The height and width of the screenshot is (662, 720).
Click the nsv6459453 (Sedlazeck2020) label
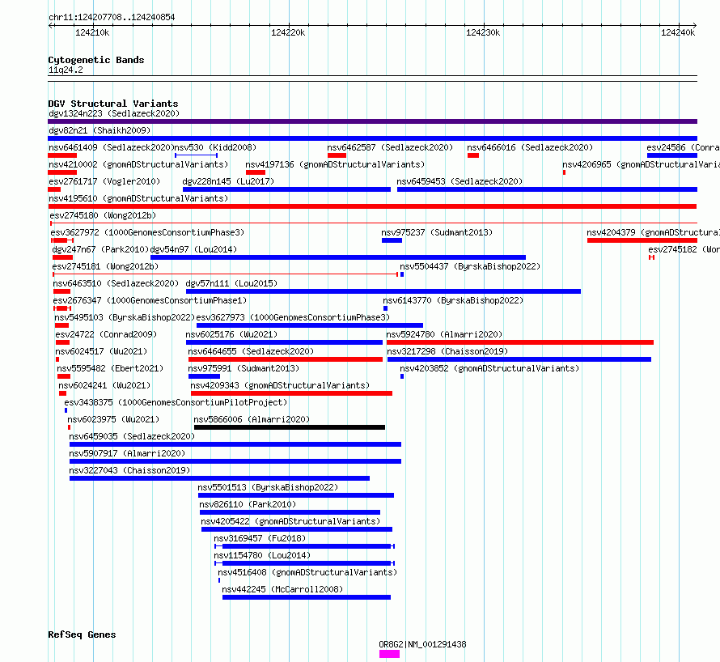(x=460, y=181)
